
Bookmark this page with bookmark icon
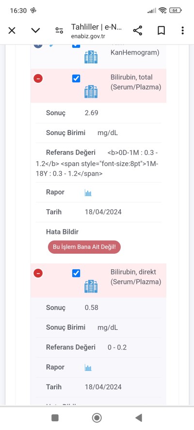coord(162,31)
